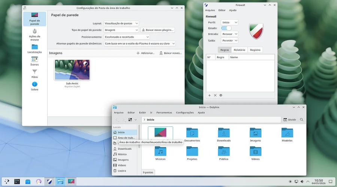Select Downloads folder icon in file view
337x187 pixels.
[224, 133]
